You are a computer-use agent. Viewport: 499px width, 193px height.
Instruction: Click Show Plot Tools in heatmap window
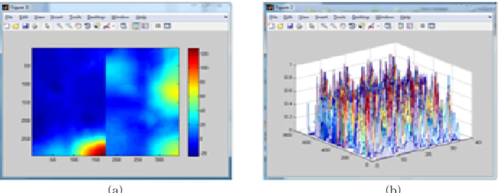pyautogui.click(x=167, y=26)
